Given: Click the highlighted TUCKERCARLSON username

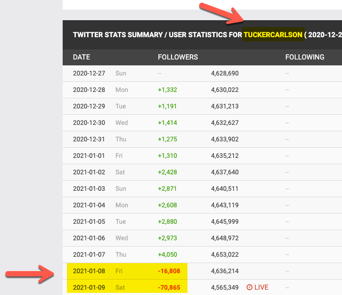Looking at the screenshot, I should pos(273,35).
